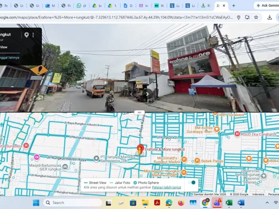The height and width of the screenshot is (209, 279).
Task: Click the Windows Start button
Action: (36, 203)
